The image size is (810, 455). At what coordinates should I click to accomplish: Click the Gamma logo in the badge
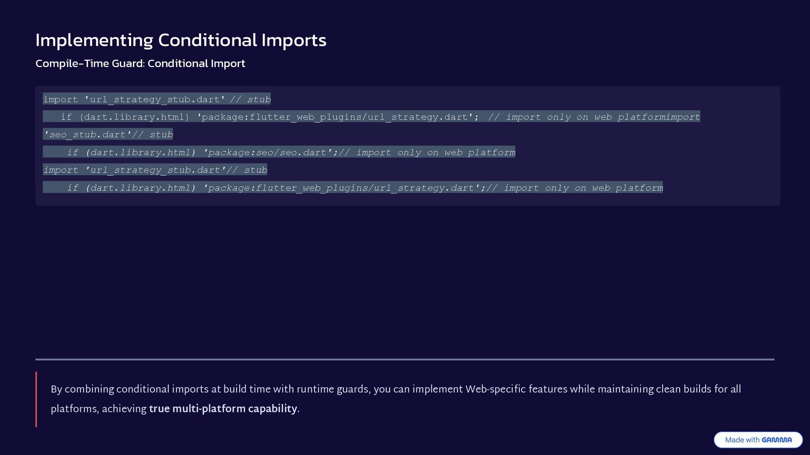click(x=776, y=440)
